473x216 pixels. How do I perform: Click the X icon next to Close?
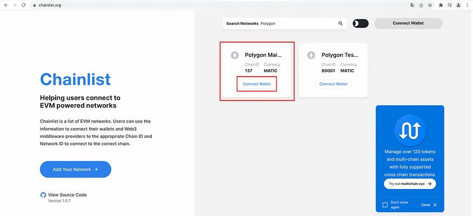point(435,205)
